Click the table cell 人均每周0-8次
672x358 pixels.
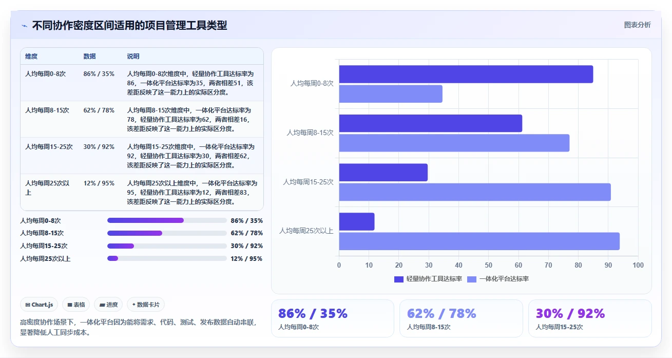[46, 74]
